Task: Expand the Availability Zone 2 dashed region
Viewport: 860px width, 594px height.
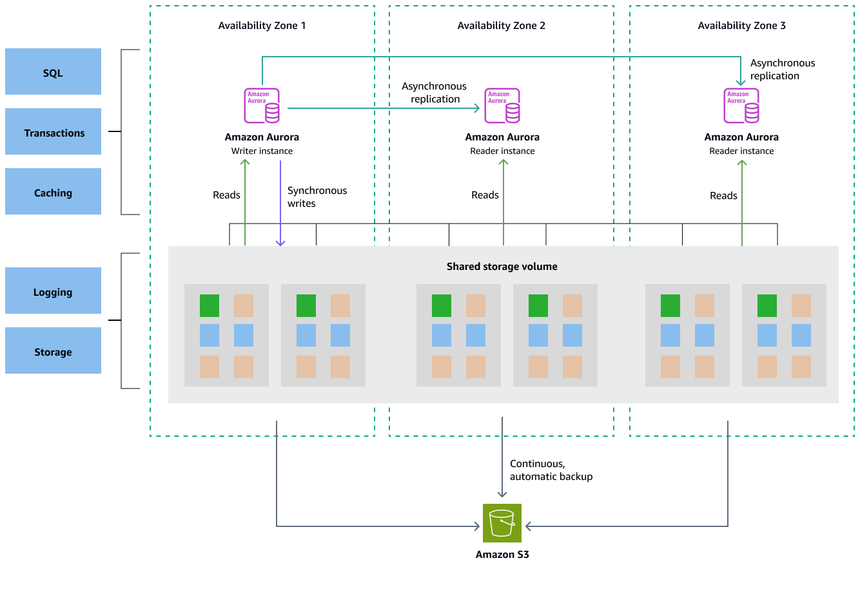Action: click(x=502, y=26)
